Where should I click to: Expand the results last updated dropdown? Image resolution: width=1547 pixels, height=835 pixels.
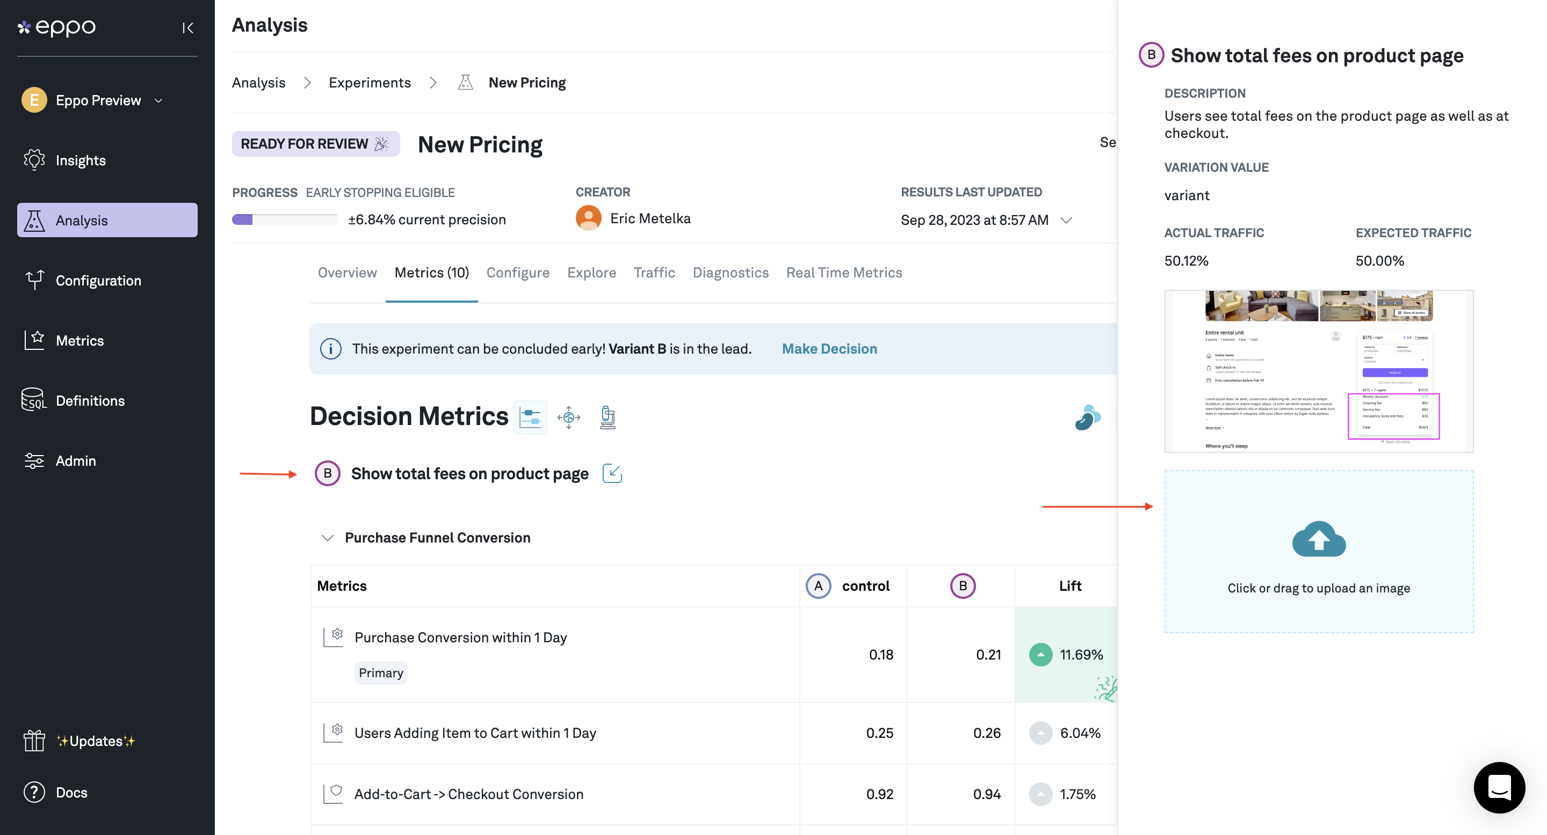pos(1066,220)
